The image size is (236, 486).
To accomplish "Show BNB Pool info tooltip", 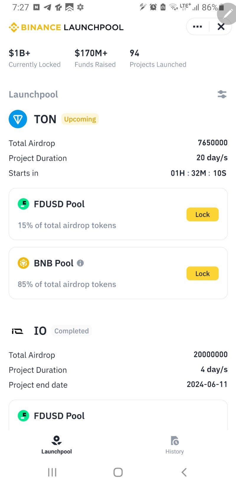I will click(80, 263).
